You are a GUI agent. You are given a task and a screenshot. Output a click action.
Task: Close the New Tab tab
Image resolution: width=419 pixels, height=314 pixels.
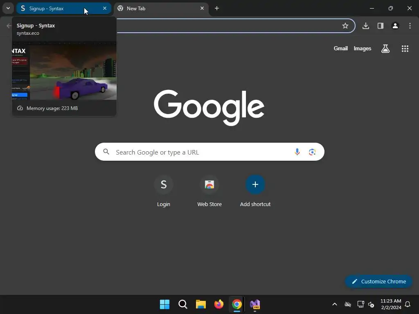click(x=202, y=8)
